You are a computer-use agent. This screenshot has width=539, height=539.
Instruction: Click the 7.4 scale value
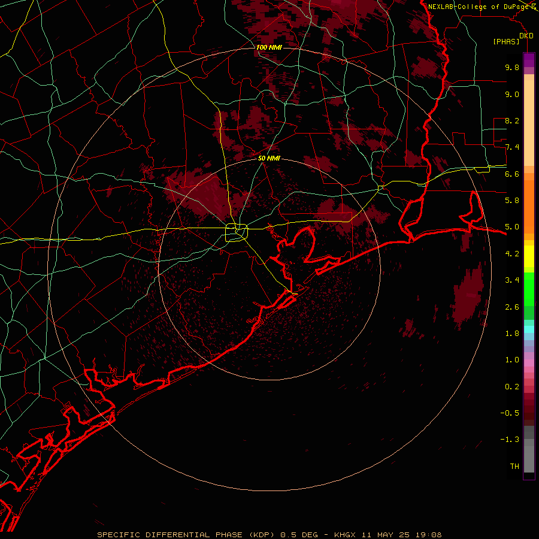coord(512,147)
